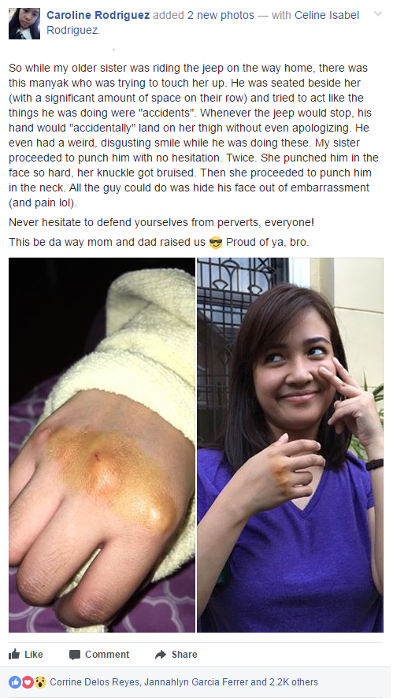The image size is (393, 698).
Task: Open the wow face reaction icon
Action: (40, 682)
